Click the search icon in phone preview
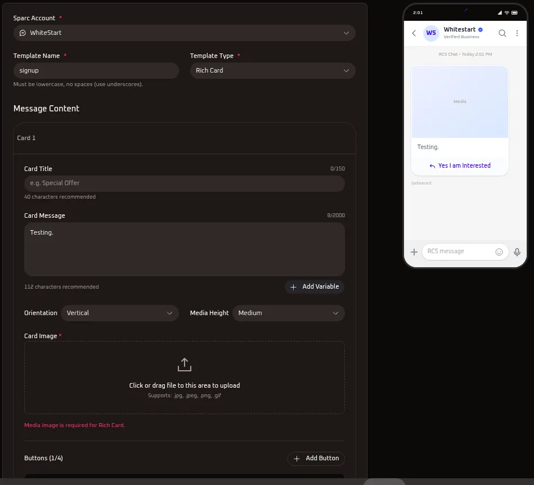The height and width of the screenshot is (485, 534). [502, 33]
